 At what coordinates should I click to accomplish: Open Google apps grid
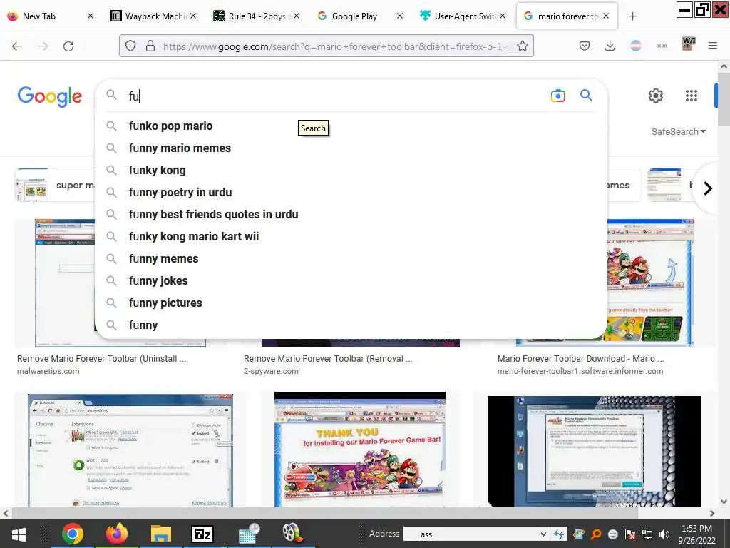click(x=692, y=96)
